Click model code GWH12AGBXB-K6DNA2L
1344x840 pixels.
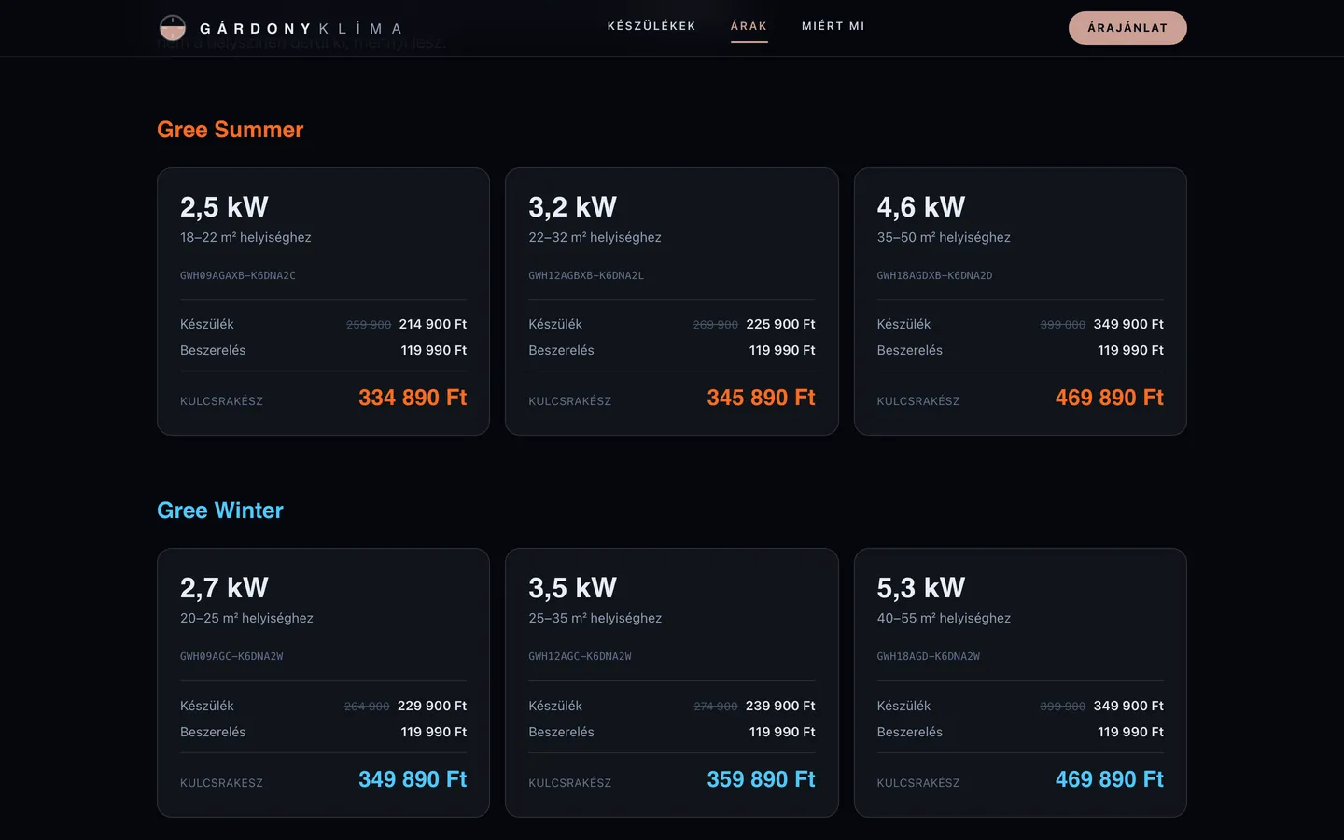click(586, 275)
